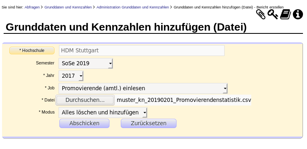Viewport: 307px width, 149px height.
Task: Click the Datei label
Action: click(48, 100)
